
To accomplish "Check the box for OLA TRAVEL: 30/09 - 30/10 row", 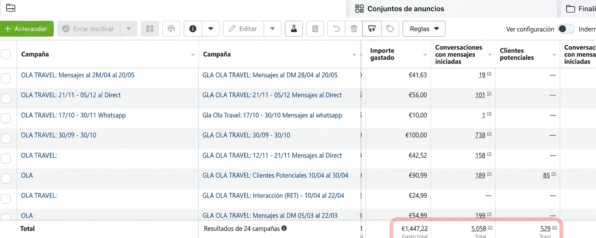I will click(6, 138).
